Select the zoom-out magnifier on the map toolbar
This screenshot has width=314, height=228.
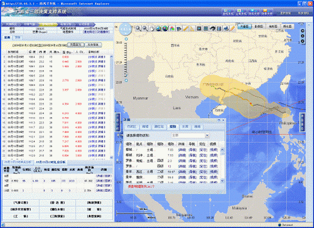click(x=145, y=28)
